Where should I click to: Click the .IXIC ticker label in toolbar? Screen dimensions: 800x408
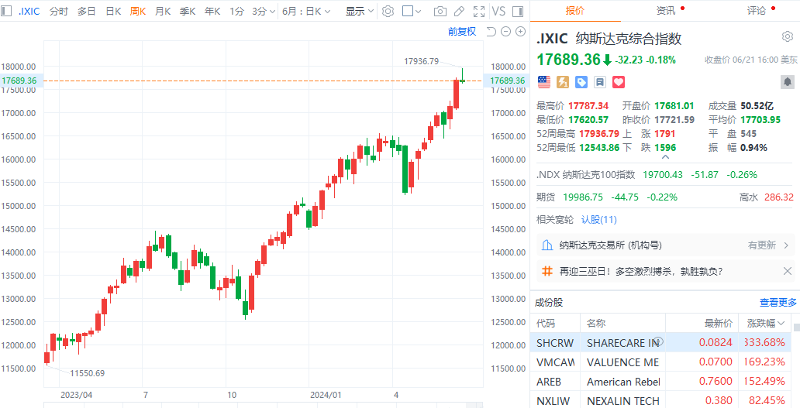(29, 11)
